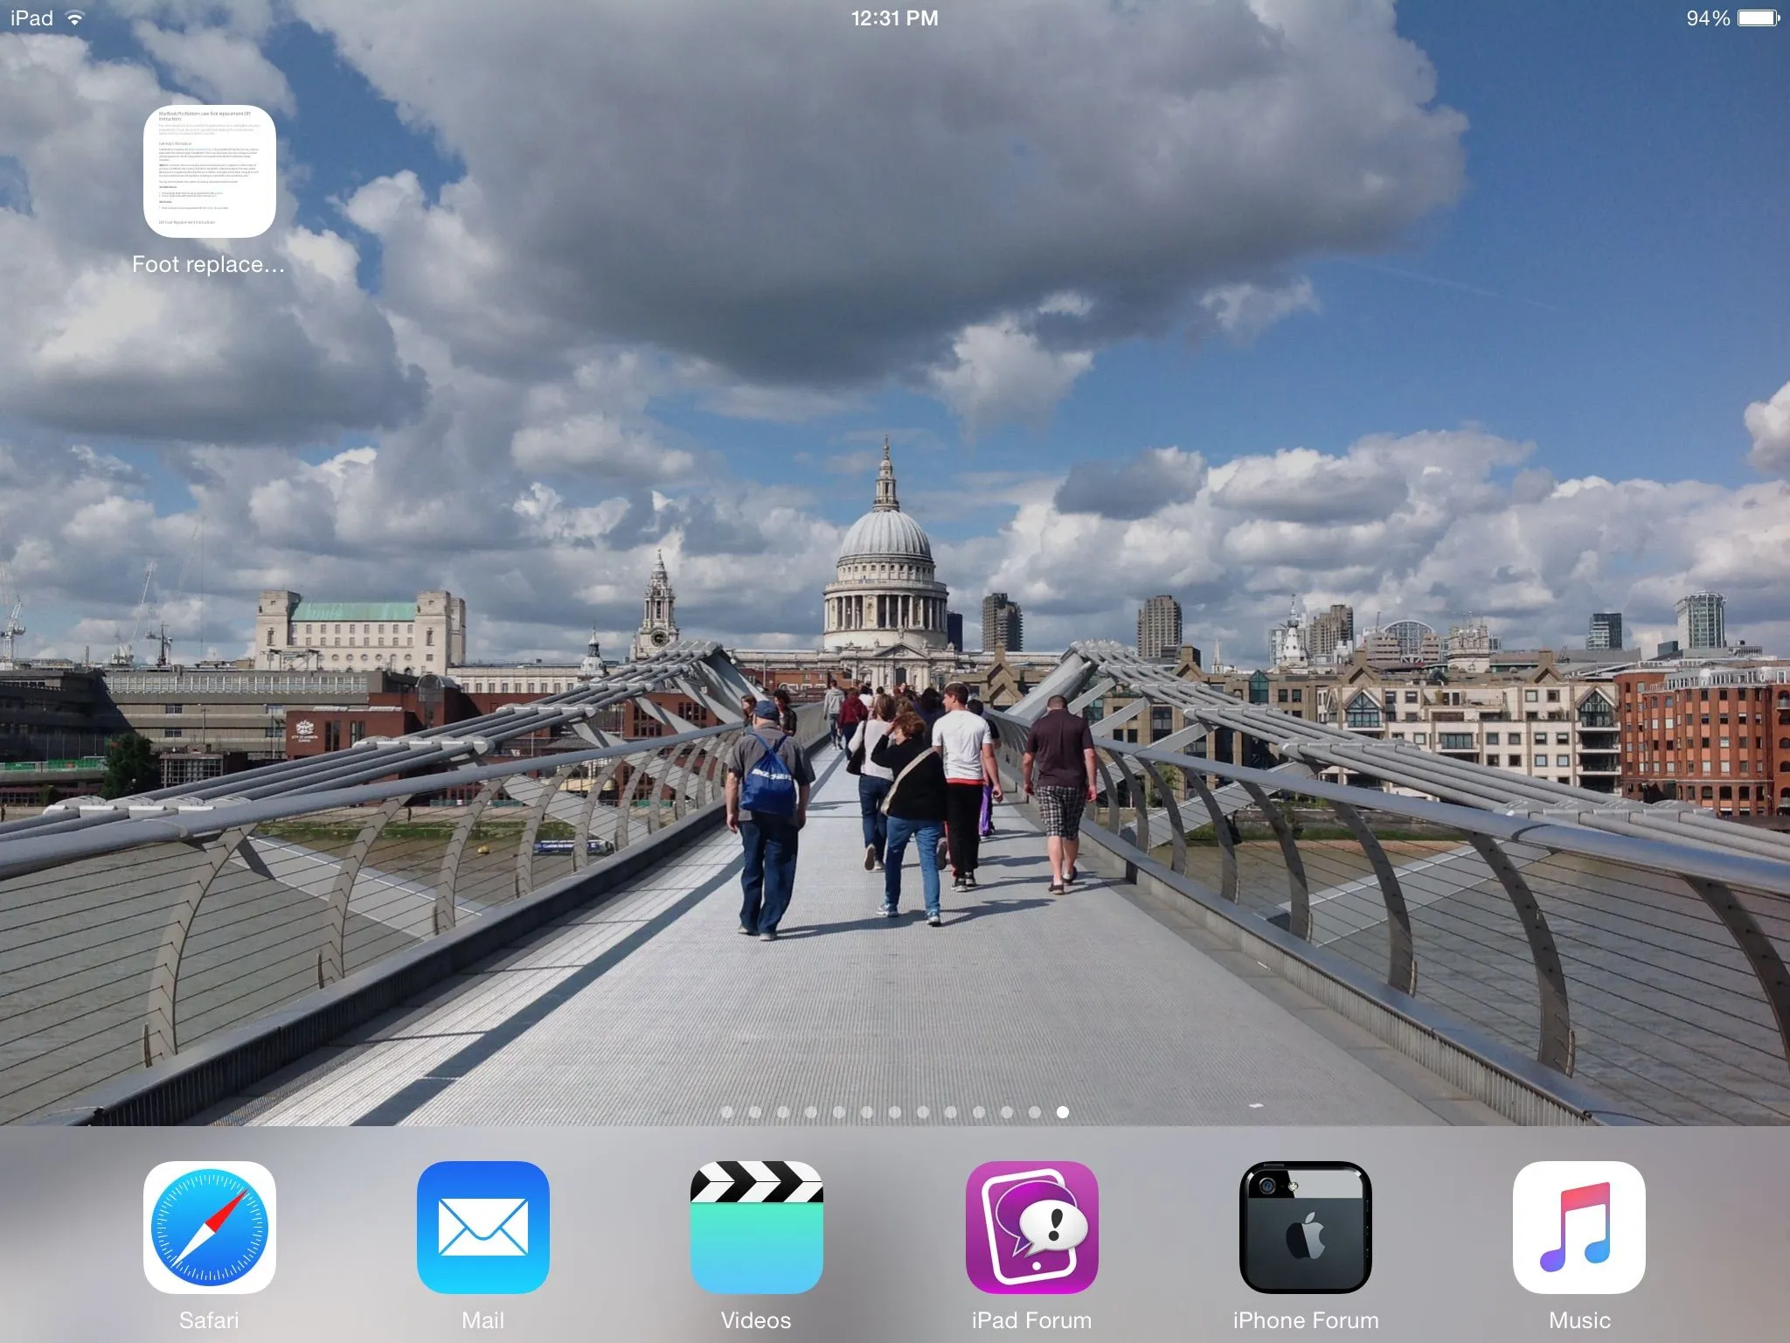Launch the Mail app icon

(482, 1227)
